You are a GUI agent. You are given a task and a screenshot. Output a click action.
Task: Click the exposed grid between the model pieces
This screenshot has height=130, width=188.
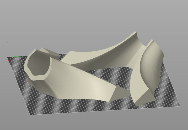pos(110,76)
